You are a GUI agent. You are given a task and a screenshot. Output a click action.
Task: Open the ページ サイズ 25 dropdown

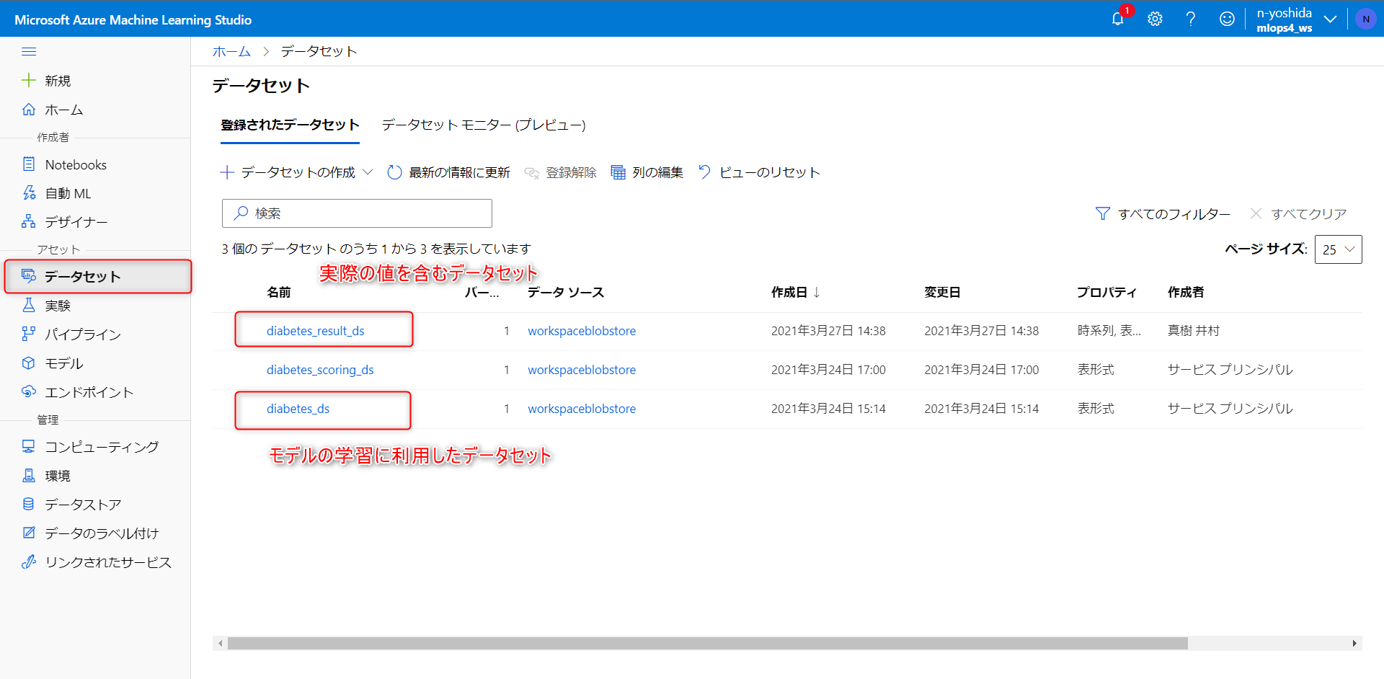point(1338,249)
